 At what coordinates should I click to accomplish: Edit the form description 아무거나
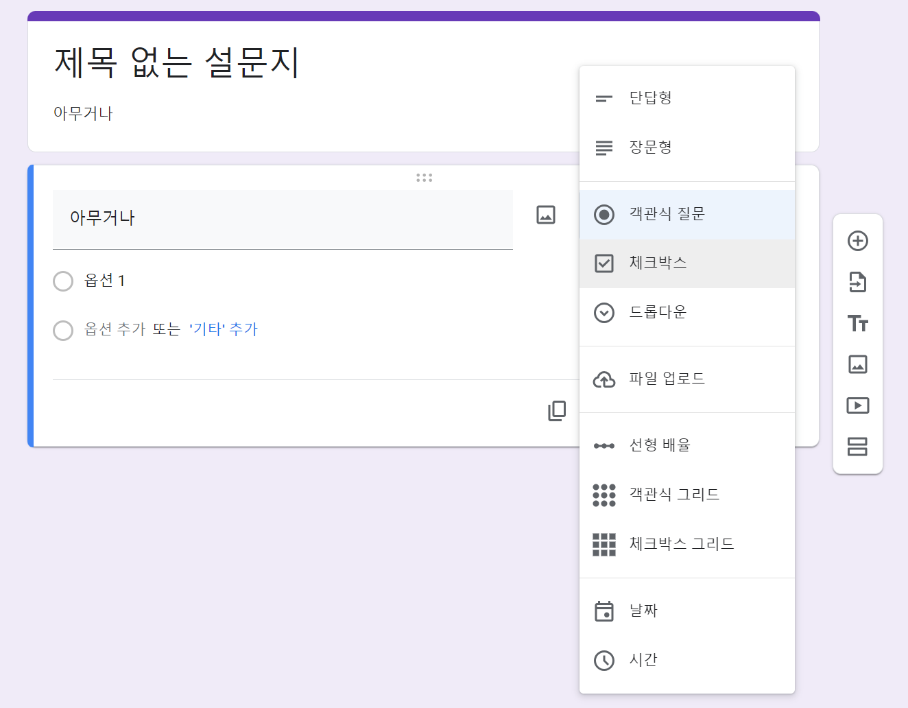(x=83, y=113)
